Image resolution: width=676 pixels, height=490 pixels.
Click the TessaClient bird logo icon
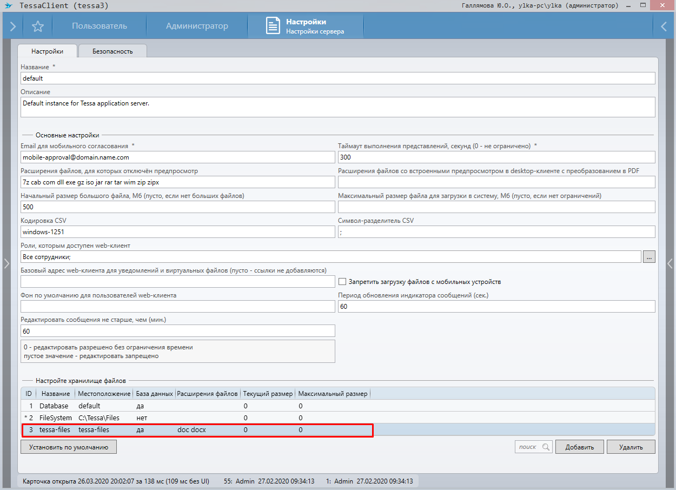pos(8,5)
